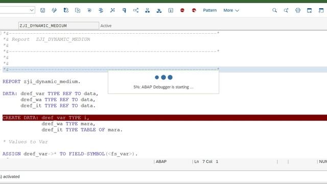Viewport: 327px width, 184px height.
Task: Activate program with magic wand icon
Action: click(x=112, y=10)
